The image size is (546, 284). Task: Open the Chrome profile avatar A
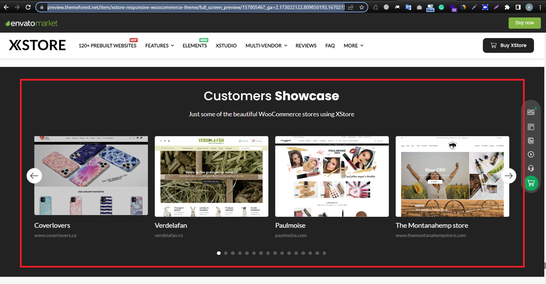529,7
